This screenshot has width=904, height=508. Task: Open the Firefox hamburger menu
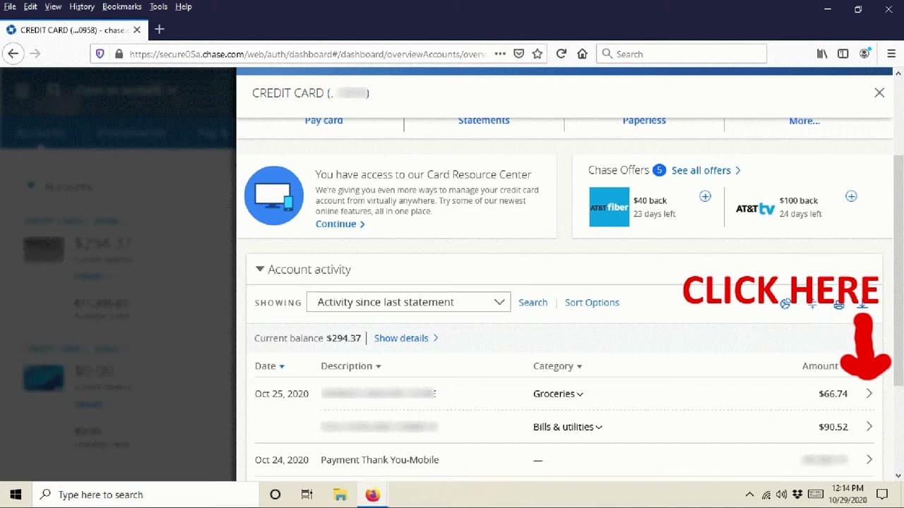coord(891,54)
